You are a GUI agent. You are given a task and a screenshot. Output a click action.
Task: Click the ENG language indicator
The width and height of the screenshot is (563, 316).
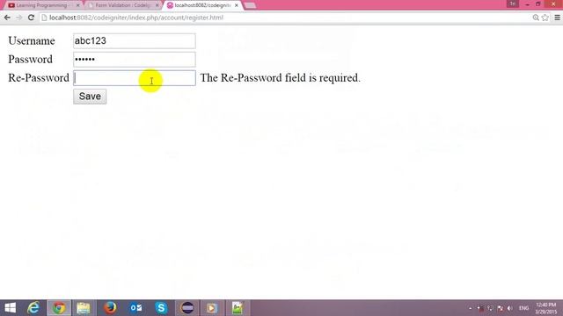pos(524,308)
